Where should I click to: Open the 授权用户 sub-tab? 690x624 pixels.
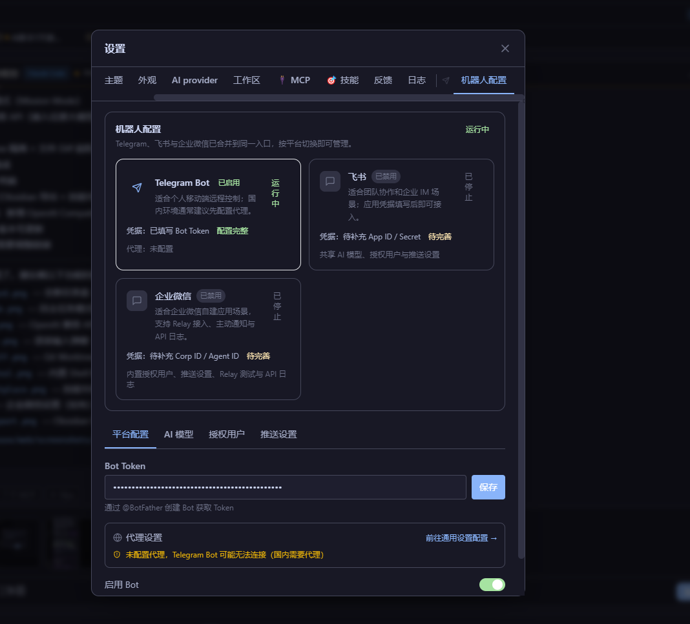227,434
